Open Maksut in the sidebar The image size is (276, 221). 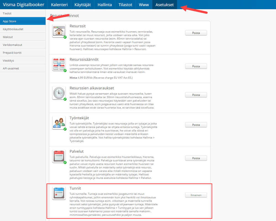(x=23, y=37)
